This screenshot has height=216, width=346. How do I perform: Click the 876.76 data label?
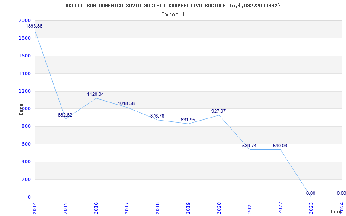(x=157, y=116)
